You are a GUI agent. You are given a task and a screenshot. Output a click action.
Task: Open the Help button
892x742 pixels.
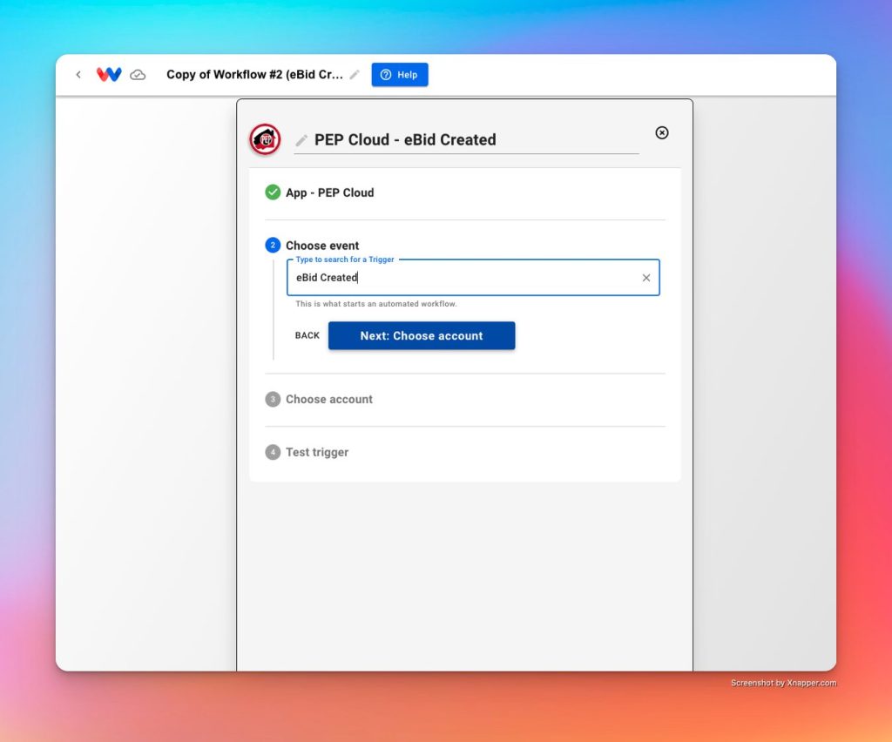click(x=399, y=75)
